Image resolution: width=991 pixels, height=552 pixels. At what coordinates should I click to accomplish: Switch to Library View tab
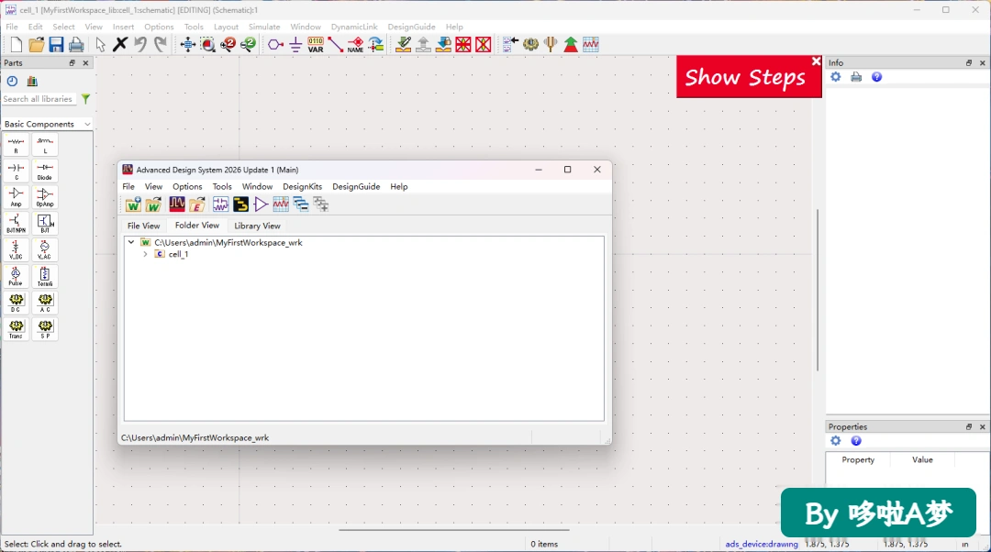click(257, 226)
